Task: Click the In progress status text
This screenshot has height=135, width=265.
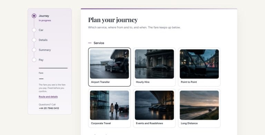Action: pyautogui.click(x=45, y=20)
